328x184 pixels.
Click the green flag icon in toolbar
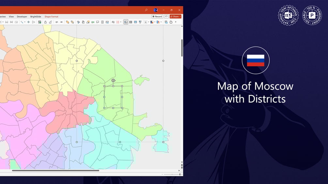coord(93,22)
